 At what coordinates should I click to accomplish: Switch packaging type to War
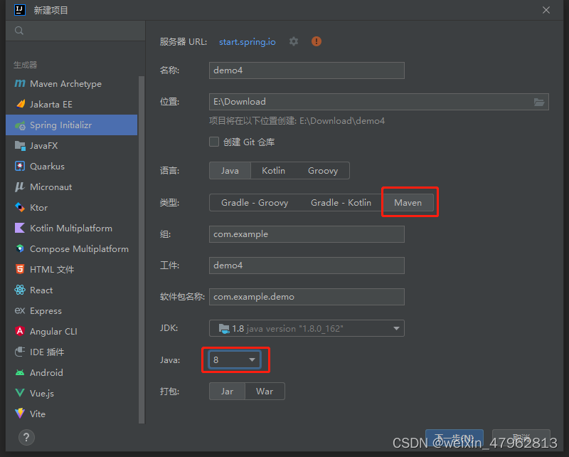[x=265, y=391]
